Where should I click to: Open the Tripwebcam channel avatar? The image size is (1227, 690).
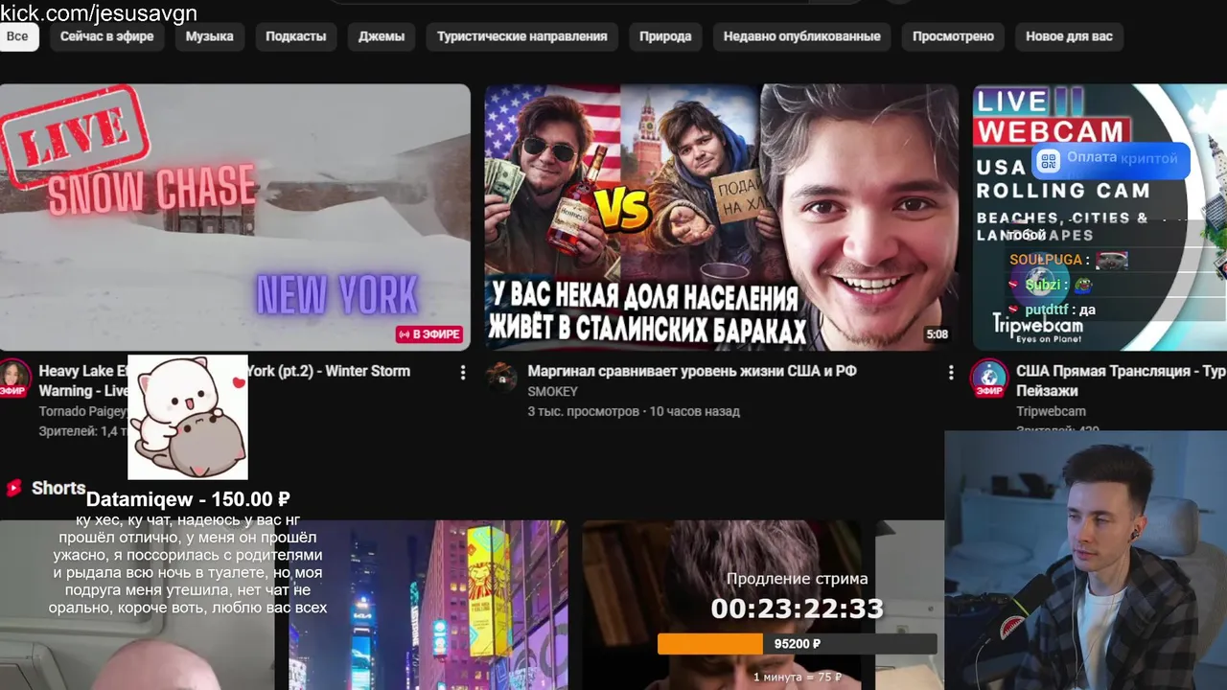pyautogui.click(x=989, y=377)
